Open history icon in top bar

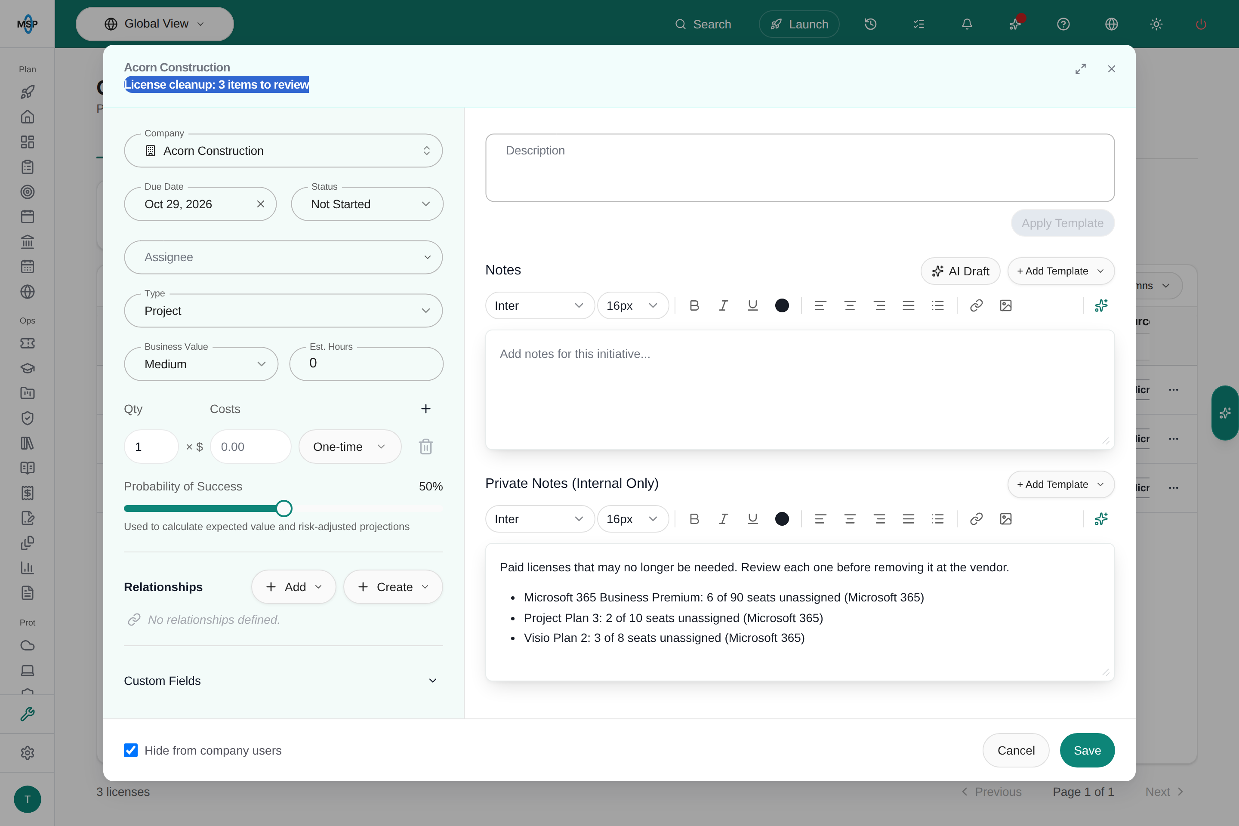tap(870, 24)
